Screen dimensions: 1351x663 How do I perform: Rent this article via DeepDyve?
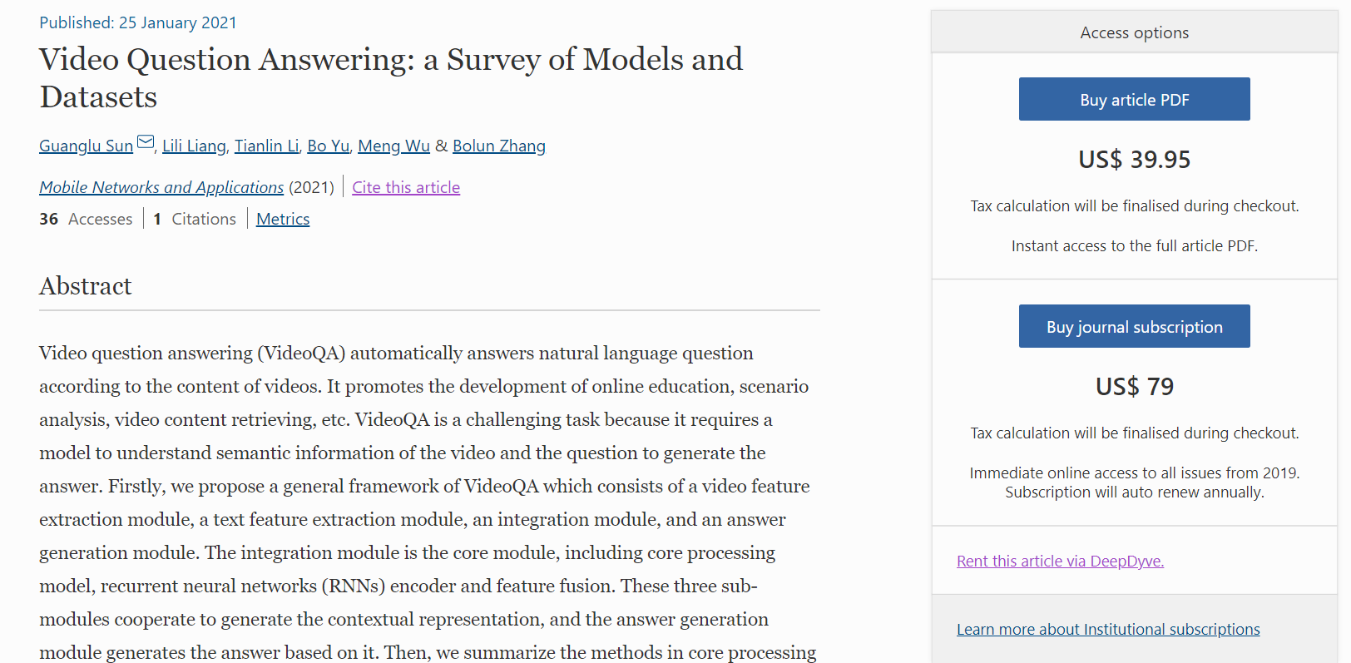coord(1060,561)
